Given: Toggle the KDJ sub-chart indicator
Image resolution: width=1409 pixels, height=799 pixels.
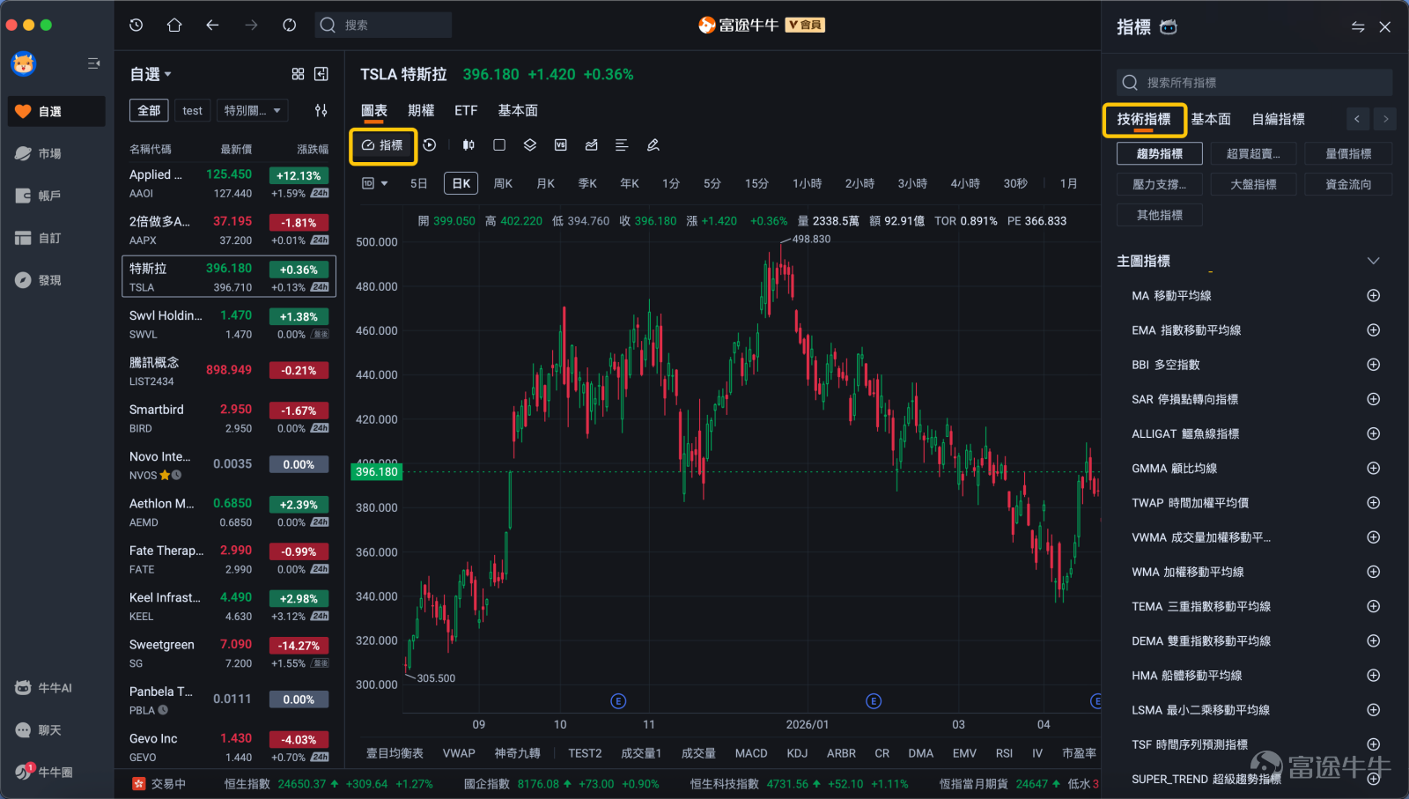Looking at the screenshot, I should point(797,753).
